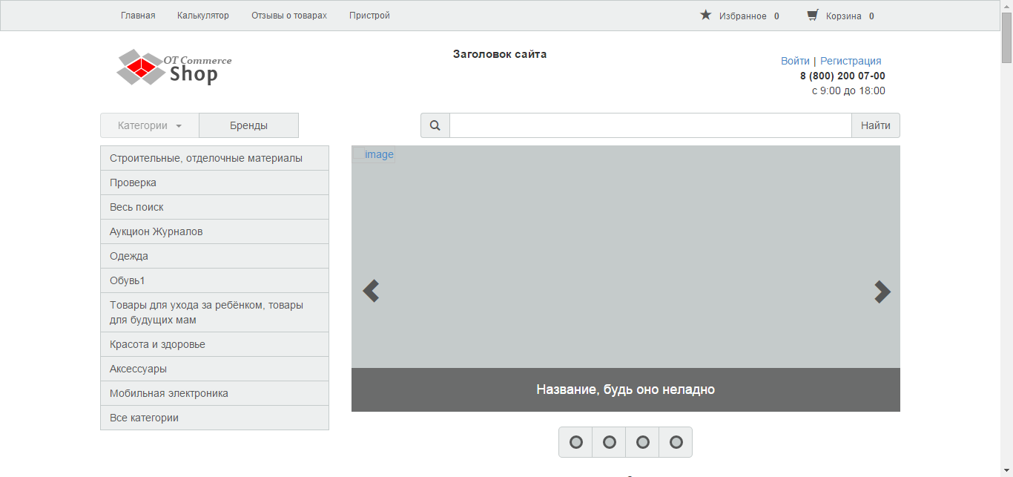Image resolution: width=1013 pixels, height=477 pixels.
Task: Open the Весь поиск category
Action: [x=214, y=207]
